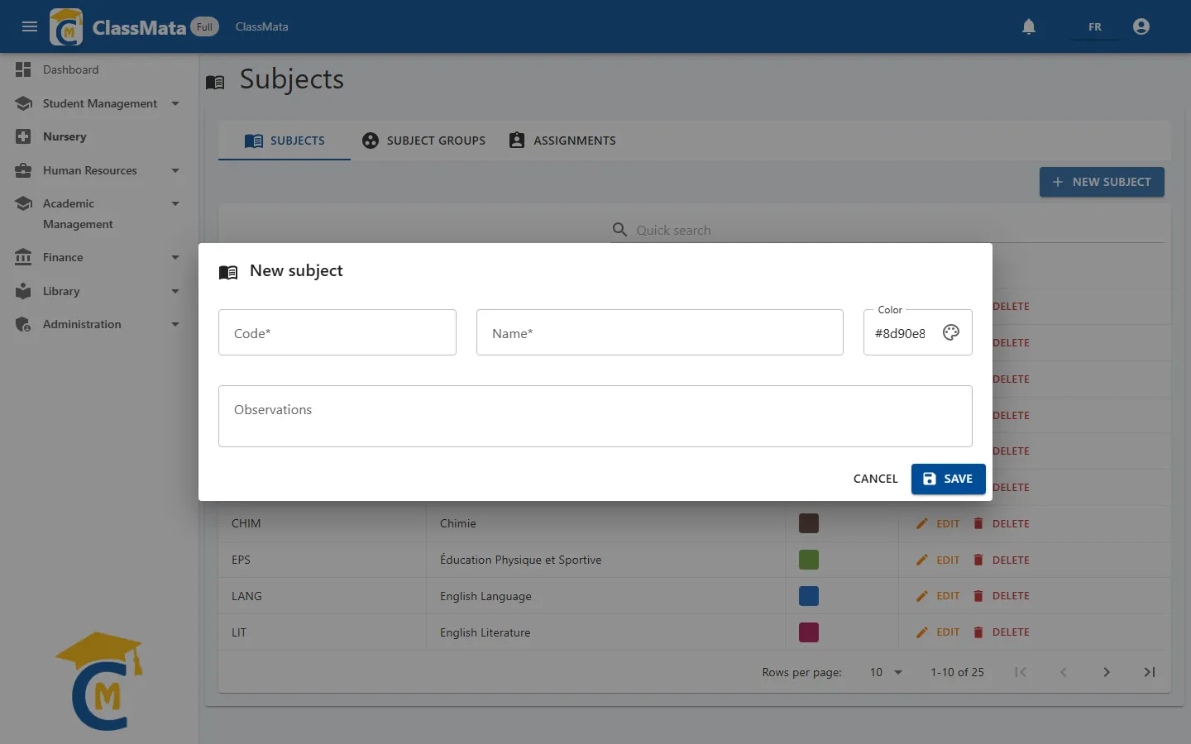1191x744 pixels.
Task: Click the ClassMata logo in header
Action: click(x=66, y=26)
